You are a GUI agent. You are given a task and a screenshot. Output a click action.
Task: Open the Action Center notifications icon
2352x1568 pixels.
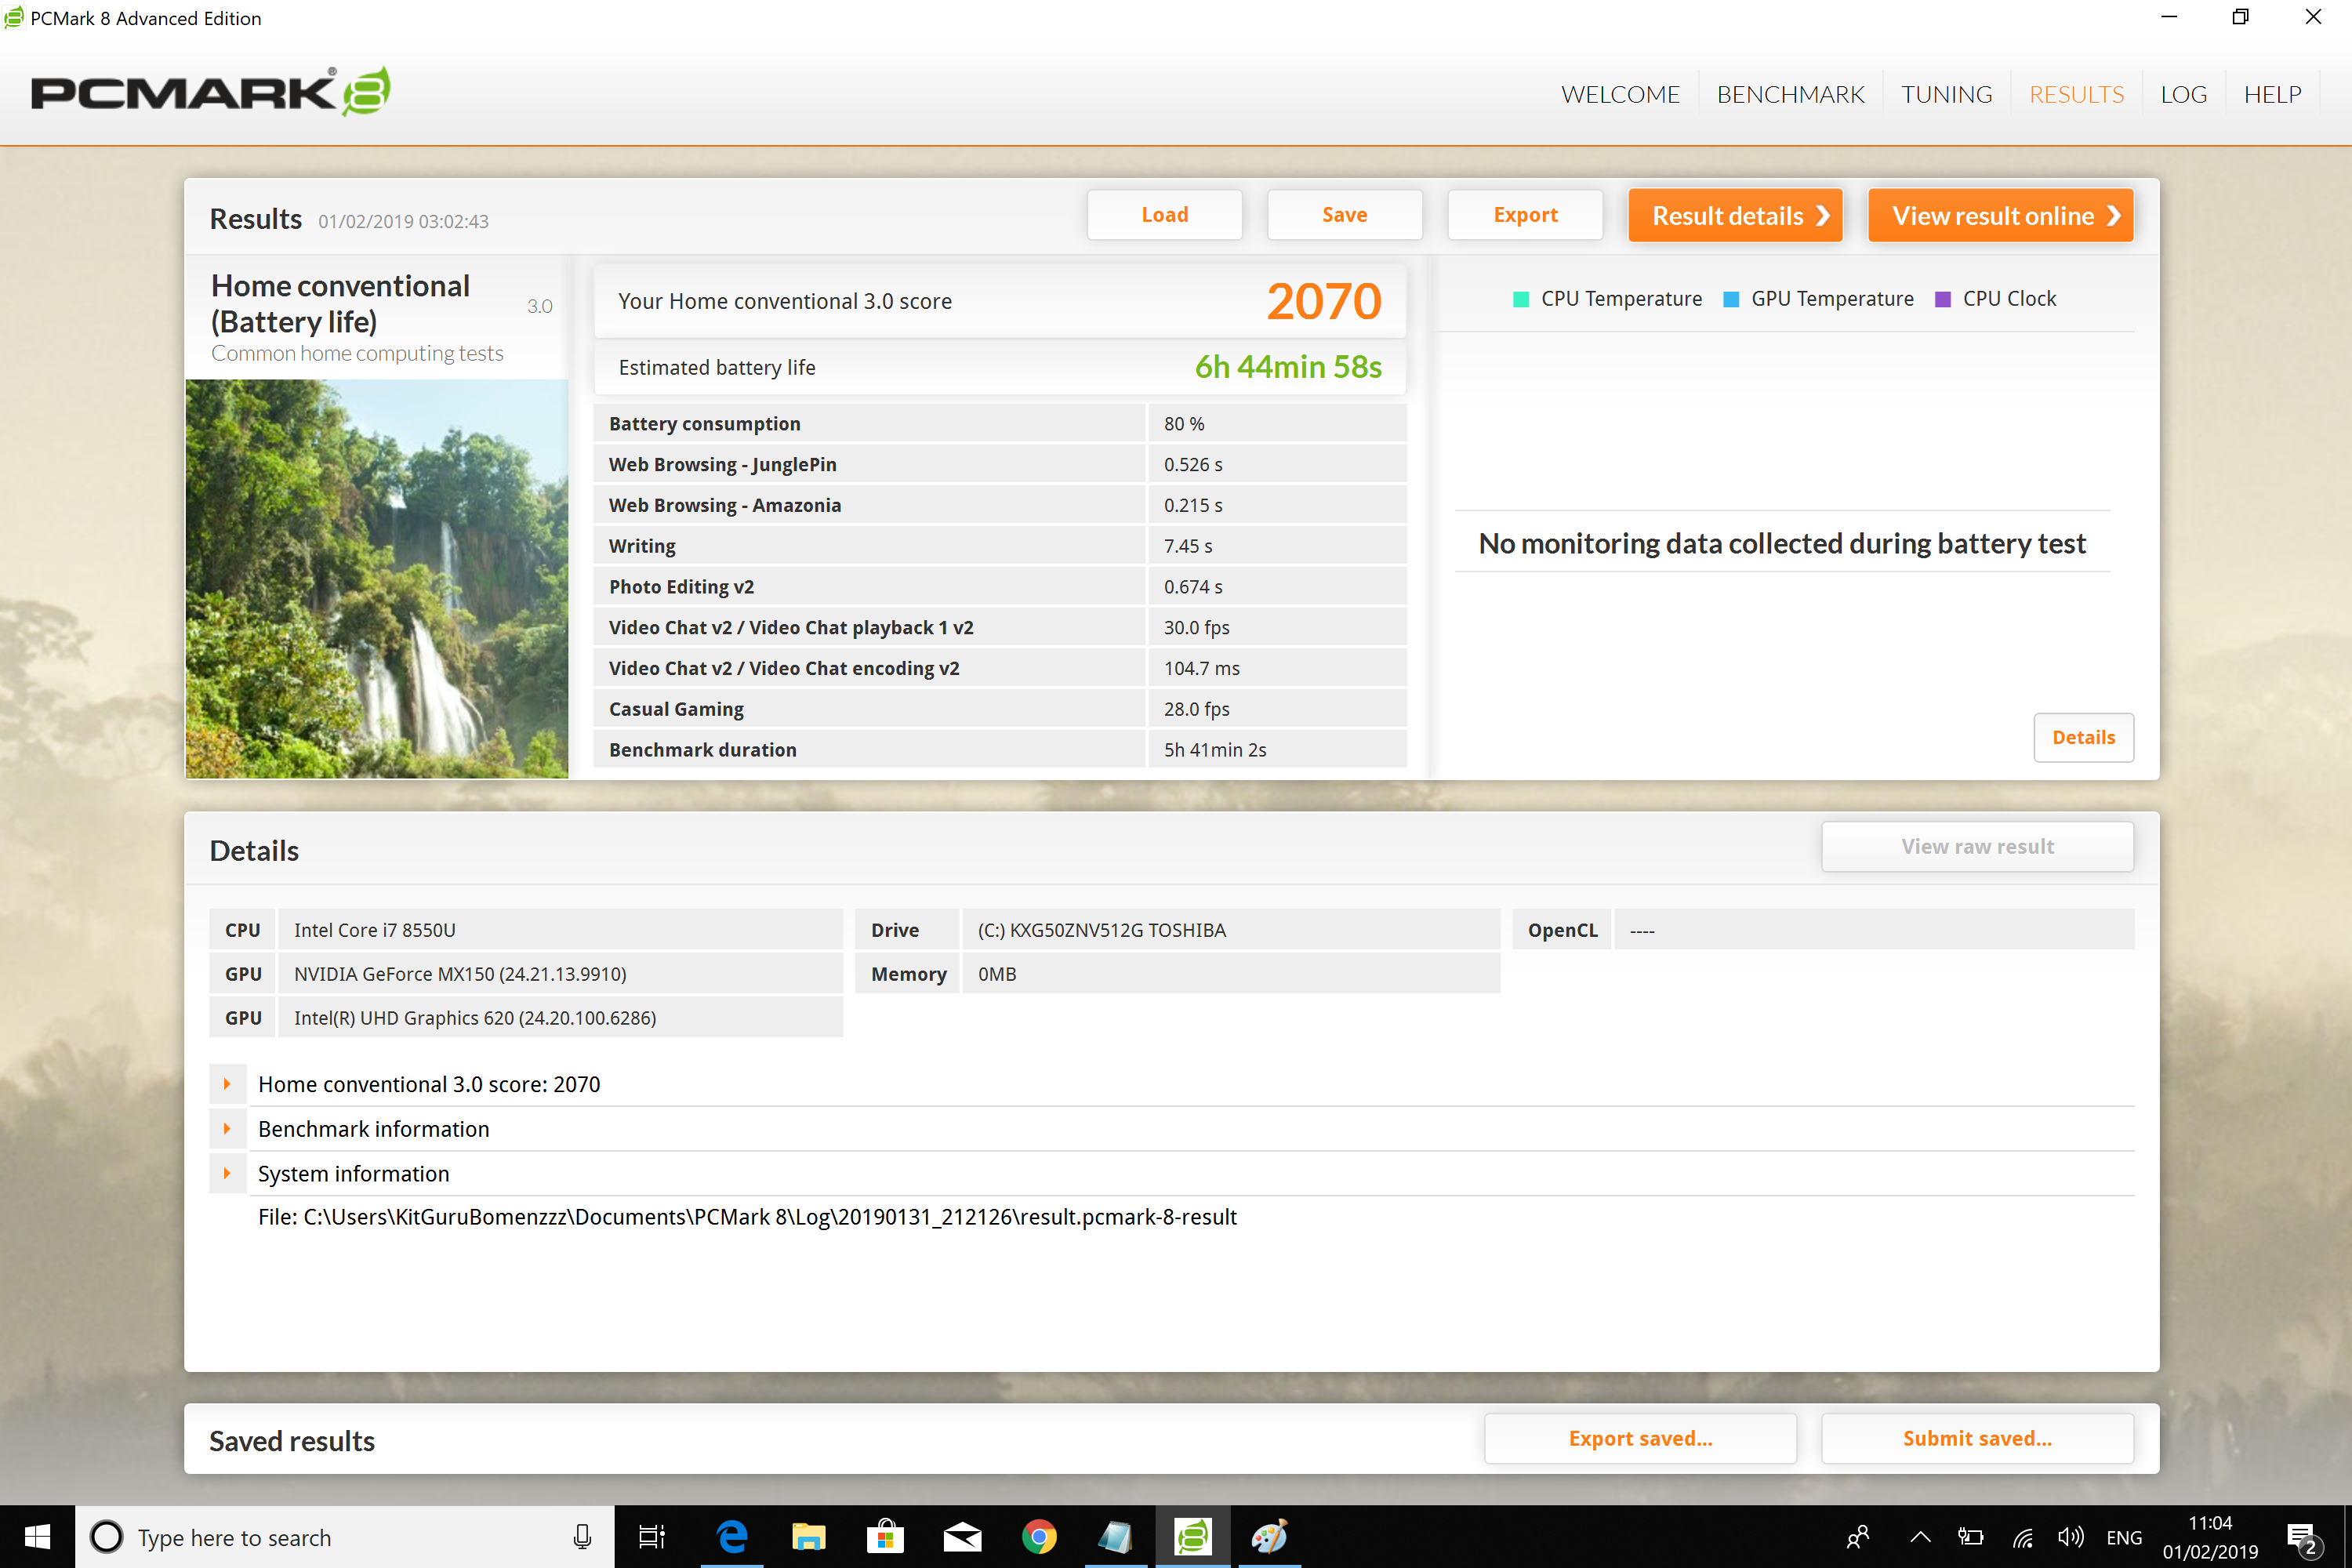coord(2302,1537)
